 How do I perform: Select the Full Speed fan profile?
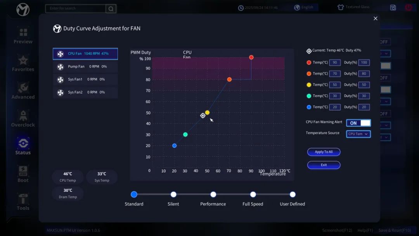tap(253, 194)
